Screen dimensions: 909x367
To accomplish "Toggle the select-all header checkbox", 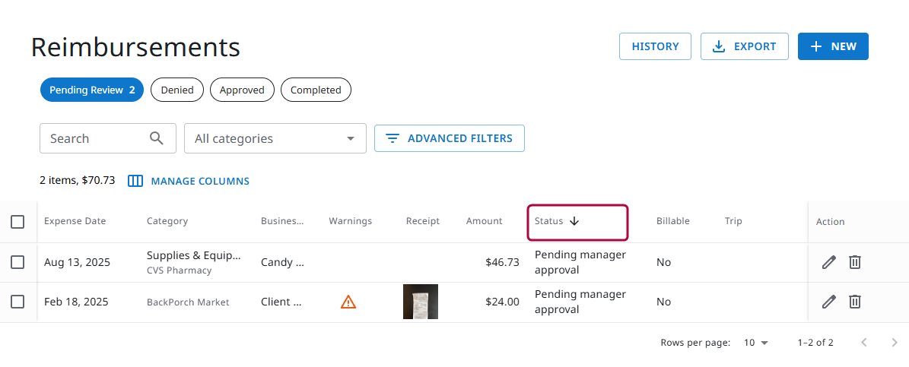I will pyautogui.click(x=17, y=222).
